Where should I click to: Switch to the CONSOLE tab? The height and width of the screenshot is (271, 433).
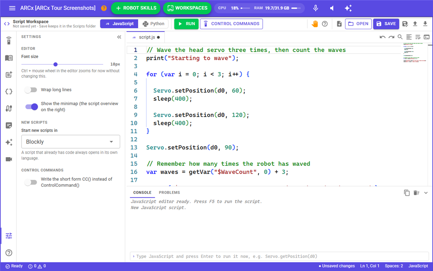click(142, 193)
